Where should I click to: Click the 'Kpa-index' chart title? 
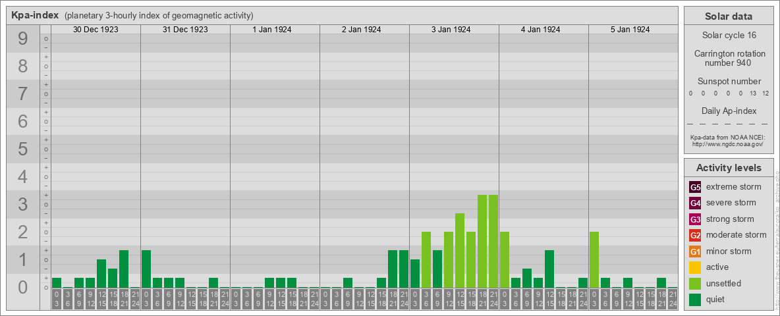pyautogui.click(x=35, y=15)
